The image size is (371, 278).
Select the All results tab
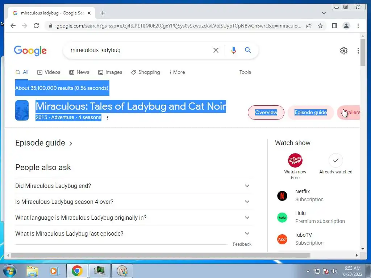tap(22, 72)
